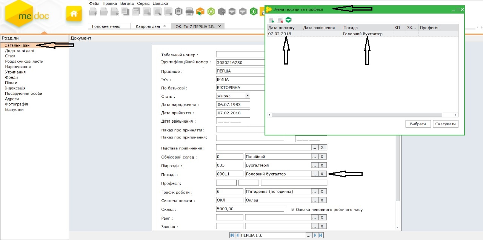Jump to first employee record arrow
The width and height of the screenshot is (483, 240).
(x=232, y=235)
